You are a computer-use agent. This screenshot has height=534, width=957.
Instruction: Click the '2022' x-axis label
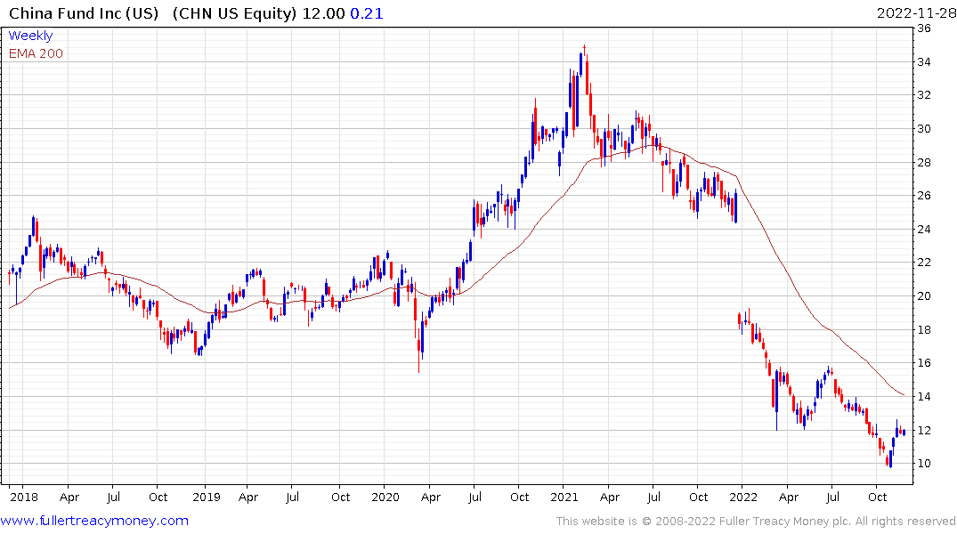pos(742,498)
